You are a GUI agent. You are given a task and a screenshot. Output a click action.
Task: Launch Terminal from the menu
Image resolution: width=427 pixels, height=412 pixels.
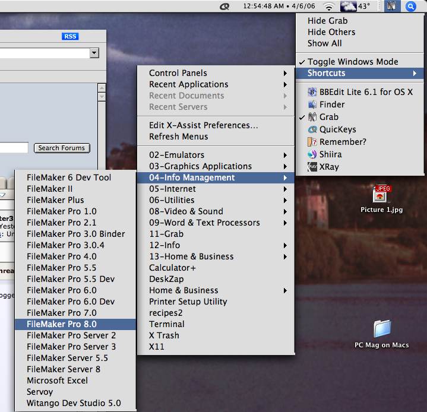tap(216, 324)
